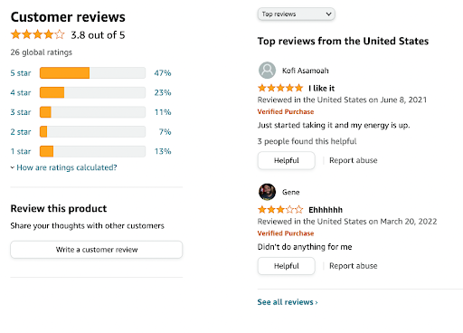Report abuse on Kofi Asamoah's review
This screenshot has height=333, width=463.
(354, 160)
